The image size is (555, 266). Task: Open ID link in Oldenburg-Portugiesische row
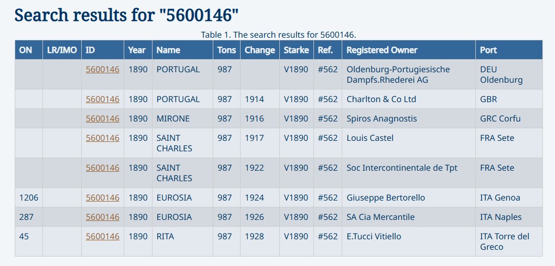click(103, 69)
